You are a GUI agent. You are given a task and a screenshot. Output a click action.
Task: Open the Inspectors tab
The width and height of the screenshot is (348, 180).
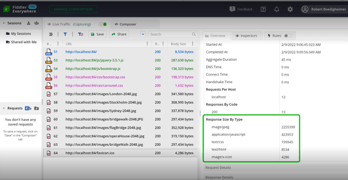point(247,36)
